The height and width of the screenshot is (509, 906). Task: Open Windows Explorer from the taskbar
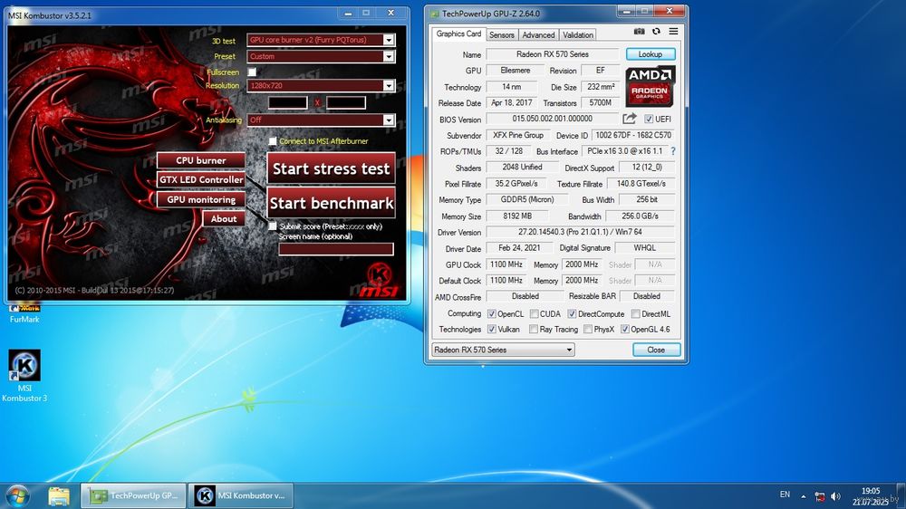coord(59,495)
